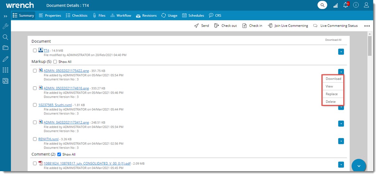The height and width of the screenshot is (176, 378).
Task: Uncheck Show All for Comment section
Action: (59, 154)
